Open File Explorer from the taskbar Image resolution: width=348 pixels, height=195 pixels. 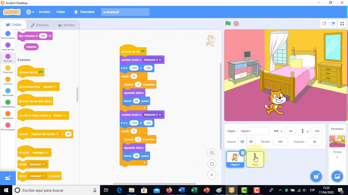coord(132,190)
